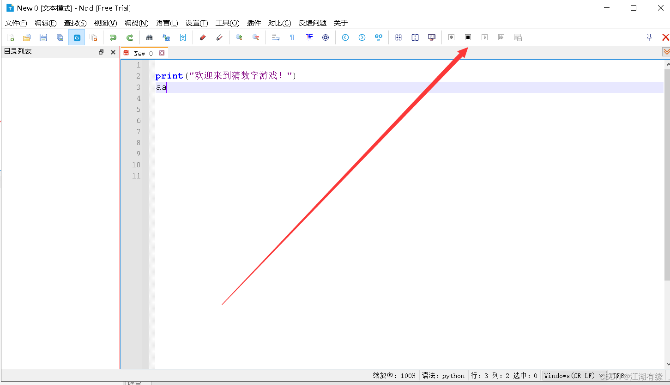Click line number 2 in the gutter

138,76
